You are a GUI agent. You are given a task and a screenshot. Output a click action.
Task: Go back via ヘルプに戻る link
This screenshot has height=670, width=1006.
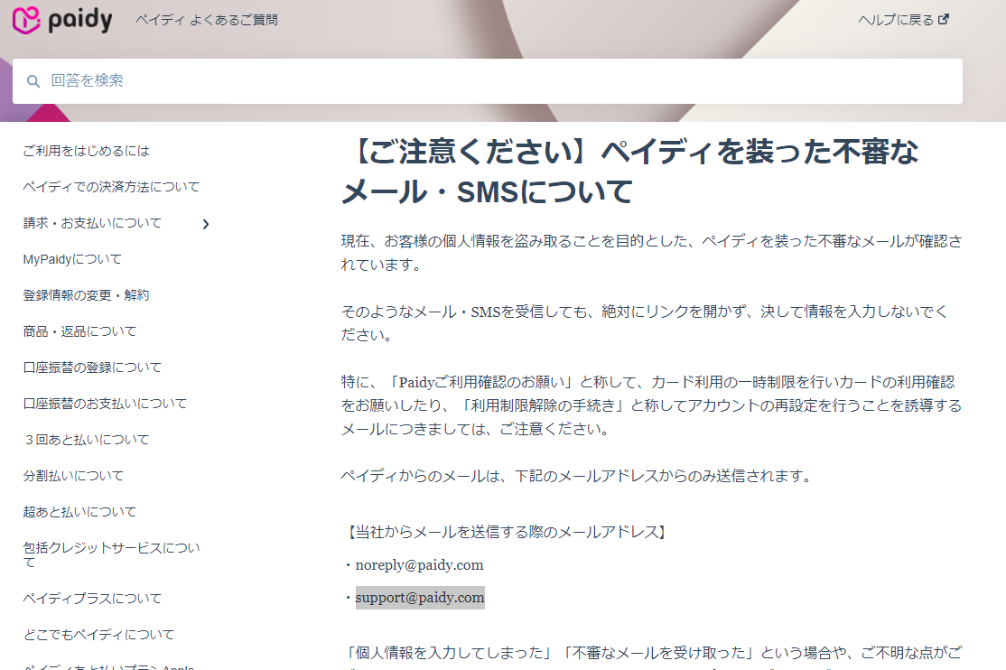click(x=895, y=20)
